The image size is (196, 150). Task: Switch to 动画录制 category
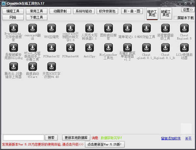pos(60,11)
